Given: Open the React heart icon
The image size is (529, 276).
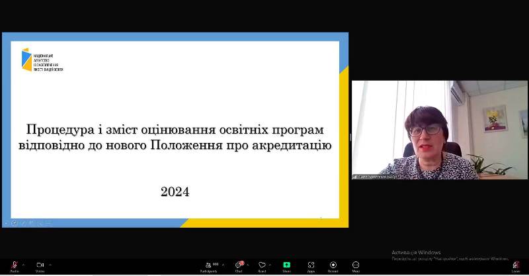Looking at the screenshot, I should 262,265.
